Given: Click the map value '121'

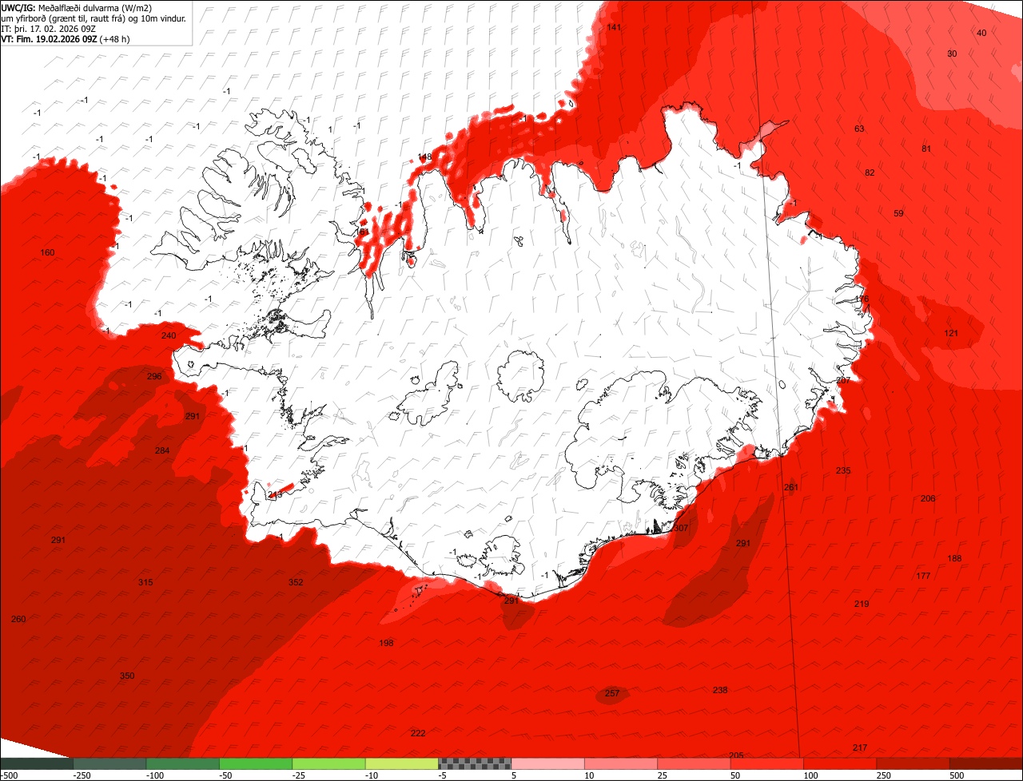Looking at the screenshot, I should [x=951, y=333].
